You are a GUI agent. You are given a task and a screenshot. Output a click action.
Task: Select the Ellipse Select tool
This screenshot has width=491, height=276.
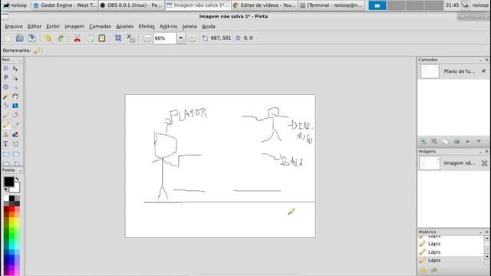click(5, 87)
